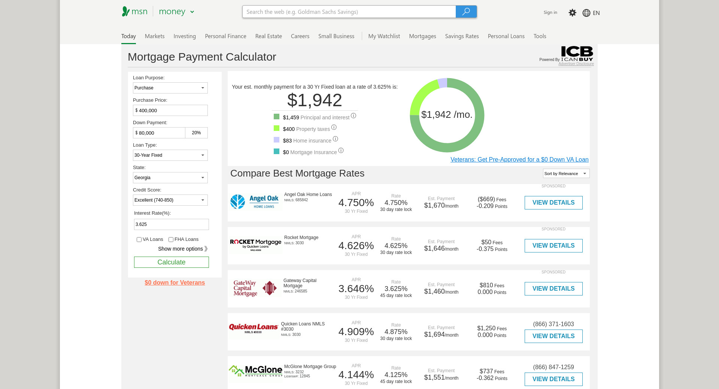
Task: Open the Loan Purpose dropdown
Action: 170,88
